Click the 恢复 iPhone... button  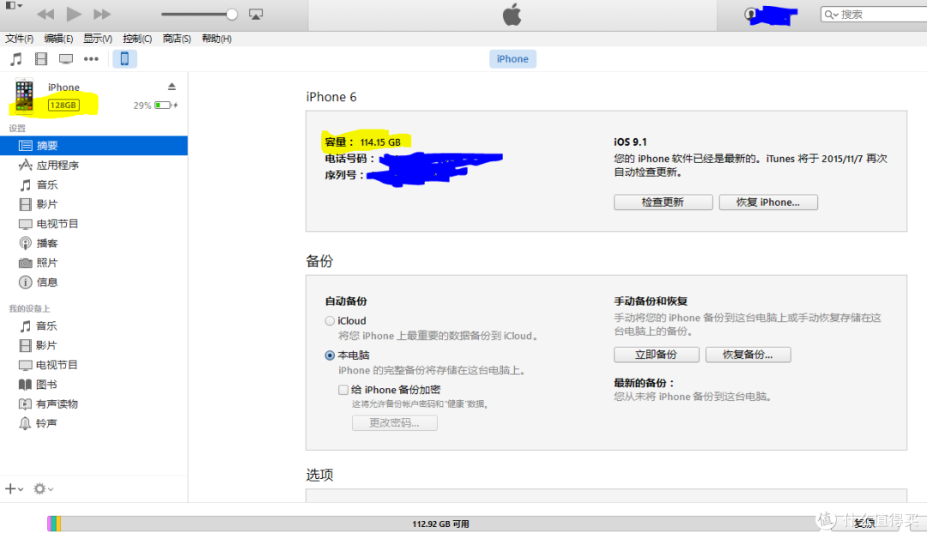(768, 203)
